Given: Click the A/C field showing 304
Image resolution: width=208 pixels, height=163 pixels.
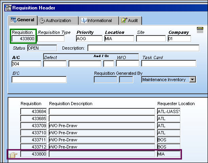Looking at the screenshot, I should click(x=26, y=64).
